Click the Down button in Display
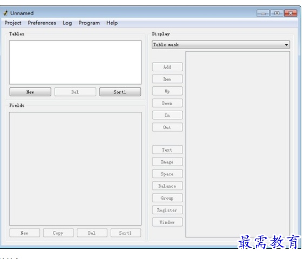The height and width of the screenshot is (259, 304). [x=167, y=103]
